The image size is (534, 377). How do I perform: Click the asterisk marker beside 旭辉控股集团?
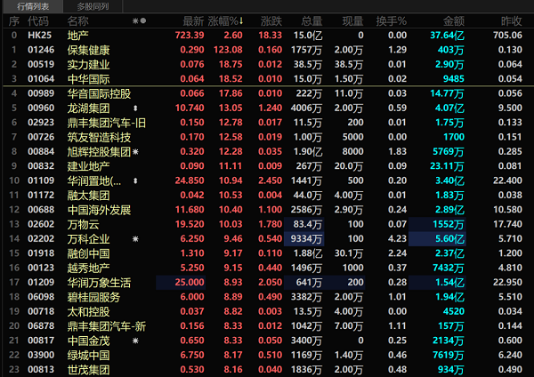135,152
